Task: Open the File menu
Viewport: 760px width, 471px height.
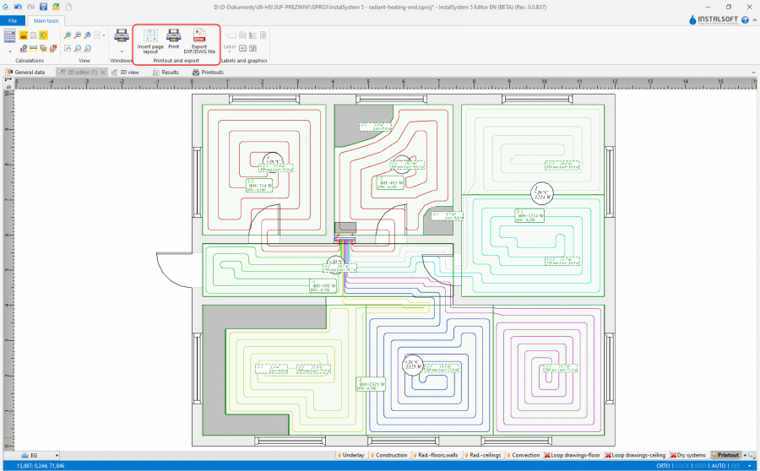Action: 13,19
